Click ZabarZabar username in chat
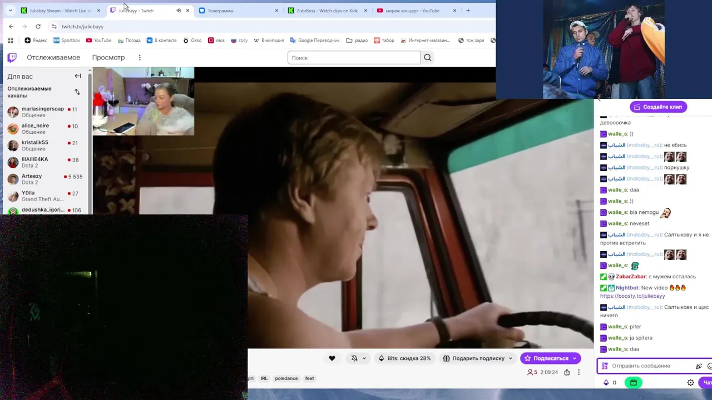The image size is (712, 400). (631, 277)
